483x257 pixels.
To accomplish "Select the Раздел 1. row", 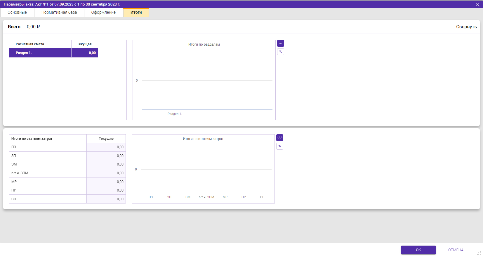I will [40, 53].
